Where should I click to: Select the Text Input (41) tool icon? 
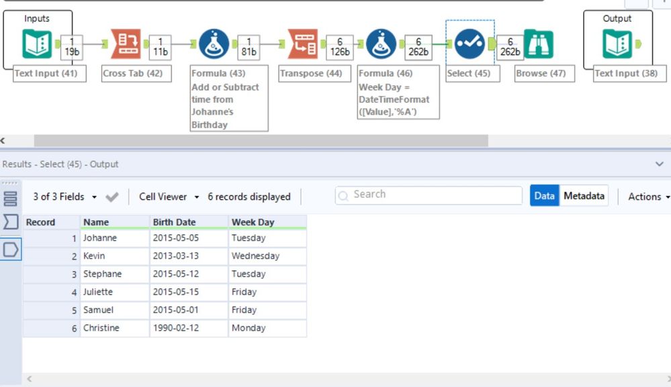37,44
